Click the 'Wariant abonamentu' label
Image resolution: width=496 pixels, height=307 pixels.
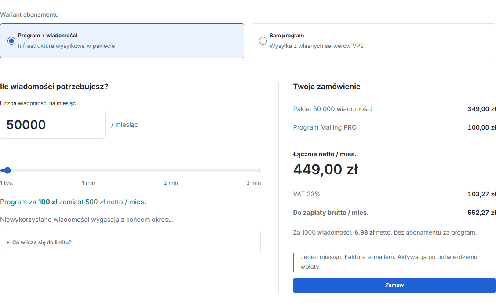click(x=29, y=14)
